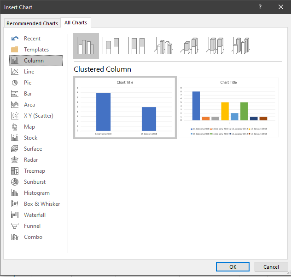This screenshot has width=291, height=277.
Task: Switch to the Recommended Charts tab
Action: (32, 23)
